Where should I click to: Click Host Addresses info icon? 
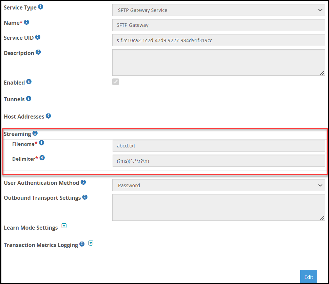tap(48, 116)
